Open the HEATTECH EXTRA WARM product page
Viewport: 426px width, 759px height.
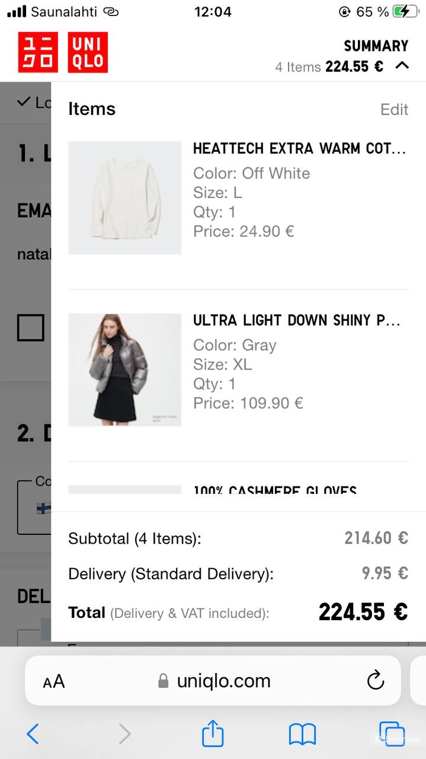299,148
